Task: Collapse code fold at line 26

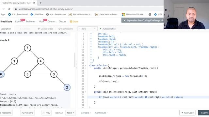Action: click(85, 92)
